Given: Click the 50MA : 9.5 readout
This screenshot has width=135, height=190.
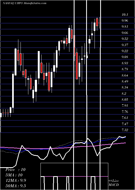Looking at the screenshot, I should click(16, 186).
